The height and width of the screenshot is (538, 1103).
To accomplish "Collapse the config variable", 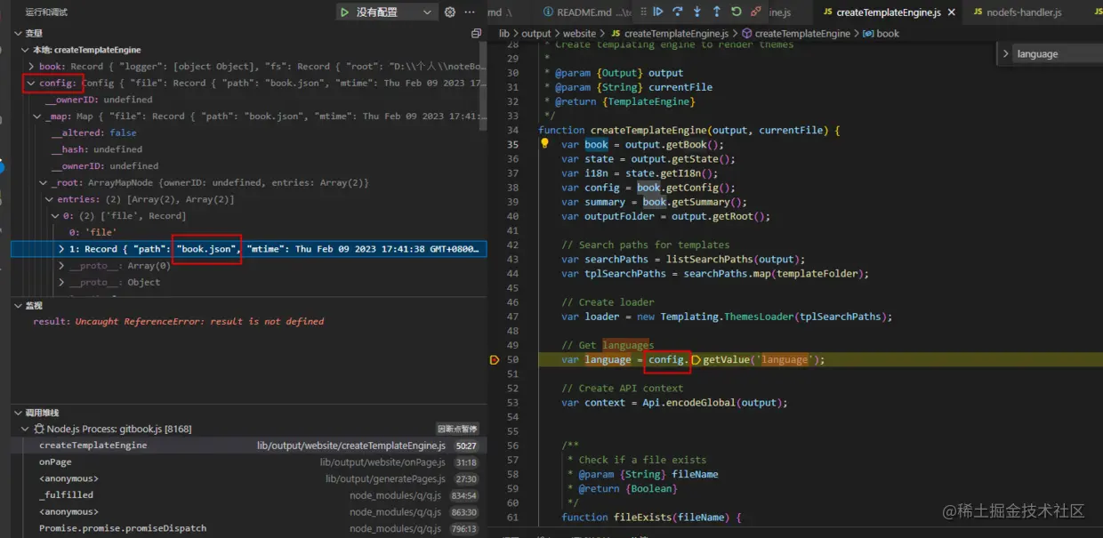I will [x=31, y=84].
